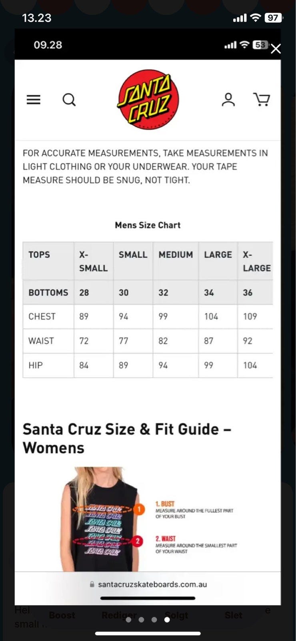Tap the battery indicator showing 97
This screenshot has height=641, width=296.
click(x=273, y=18)
